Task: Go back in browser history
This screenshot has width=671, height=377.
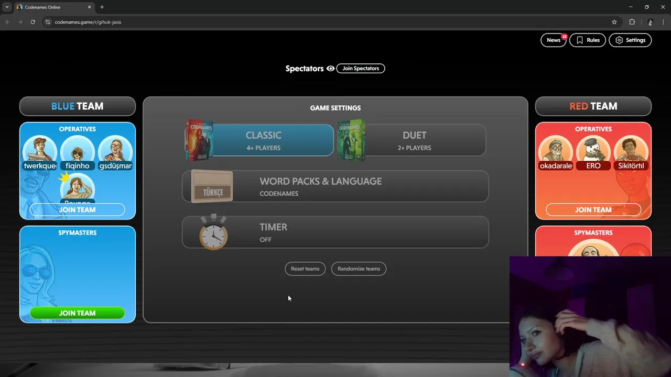Action: 7,22
